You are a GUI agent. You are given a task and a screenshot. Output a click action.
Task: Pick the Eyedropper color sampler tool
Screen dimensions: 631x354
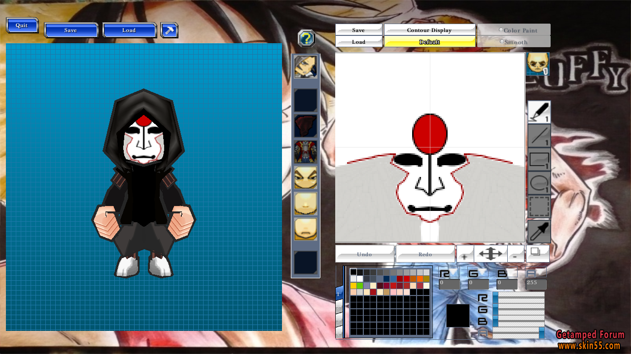click(x=539, y=231)
